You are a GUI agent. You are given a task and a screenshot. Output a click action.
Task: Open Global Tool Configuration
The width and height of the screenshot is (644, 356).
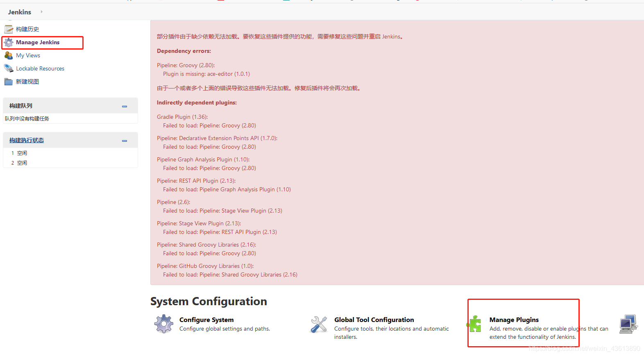(x=374, y=320)
